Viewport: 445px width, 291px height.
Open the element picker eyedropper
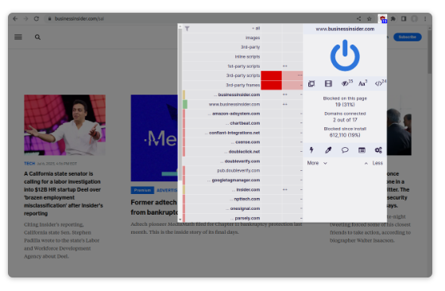[328, 150]
